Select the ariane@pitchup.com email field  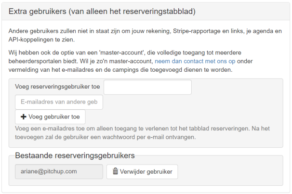point(59,171)
